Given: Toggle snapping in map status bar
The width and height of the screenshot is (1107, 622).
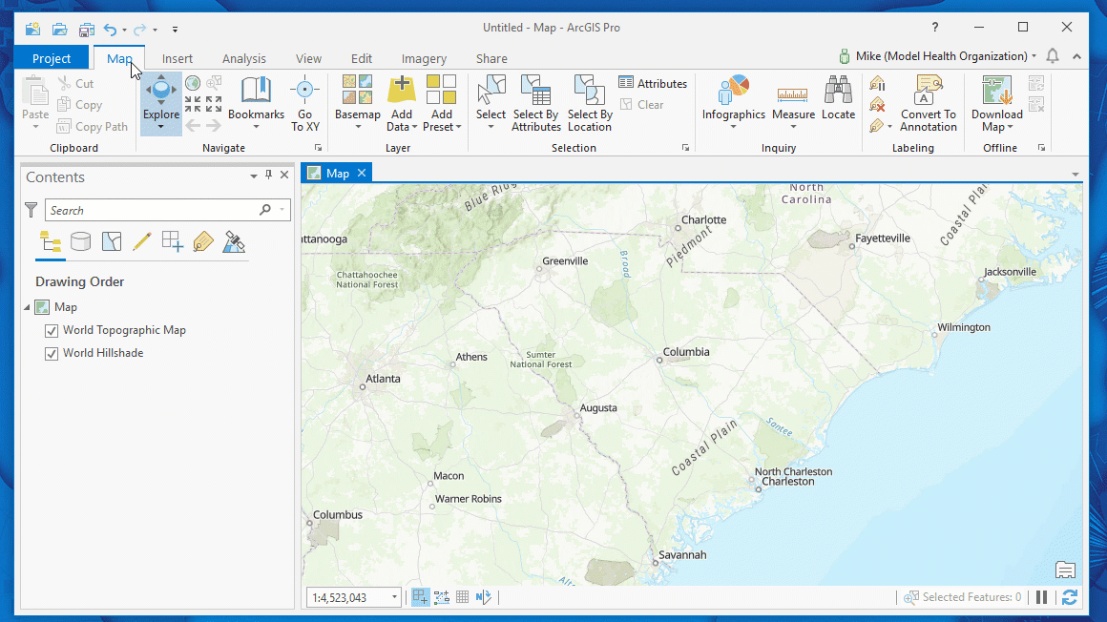Looking at the screenshot, I should [420, 597].
